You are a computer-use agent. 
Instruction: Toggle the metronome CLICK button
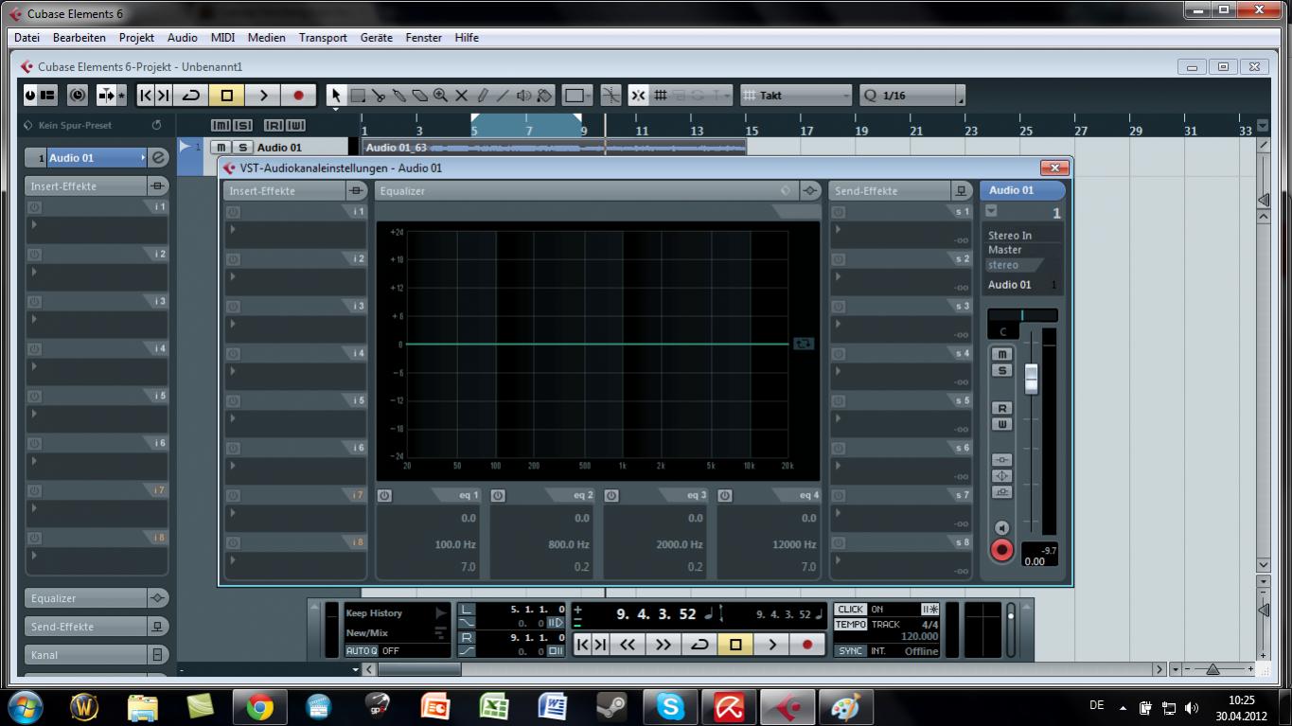850,610
